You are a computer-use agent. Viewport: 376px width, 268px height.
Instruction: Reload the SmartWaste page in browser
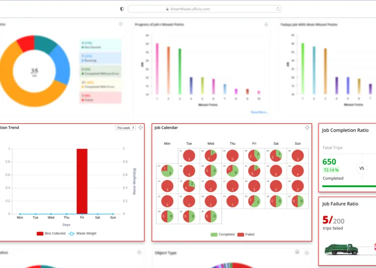coord(278,9)
